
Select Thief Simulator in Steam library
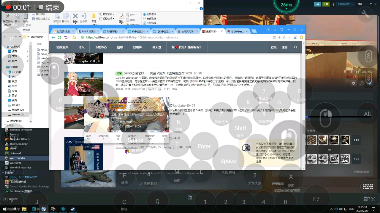25,144
